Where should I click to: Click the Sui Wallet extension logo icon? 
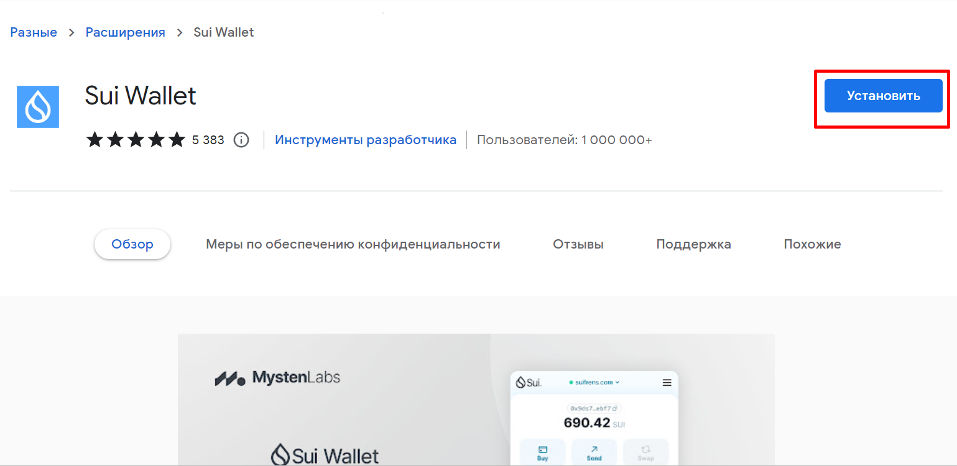[x=37, y=106]
